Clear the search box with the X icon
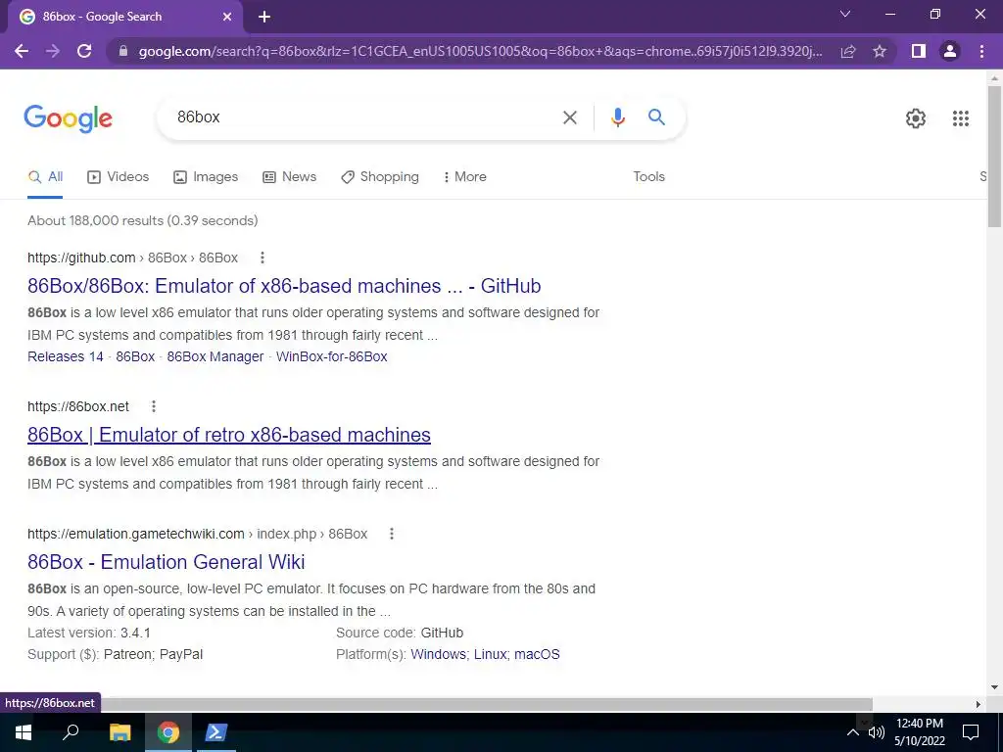Screen dimensions: 1003x752 pyautogui.click(x=569, y=117)
